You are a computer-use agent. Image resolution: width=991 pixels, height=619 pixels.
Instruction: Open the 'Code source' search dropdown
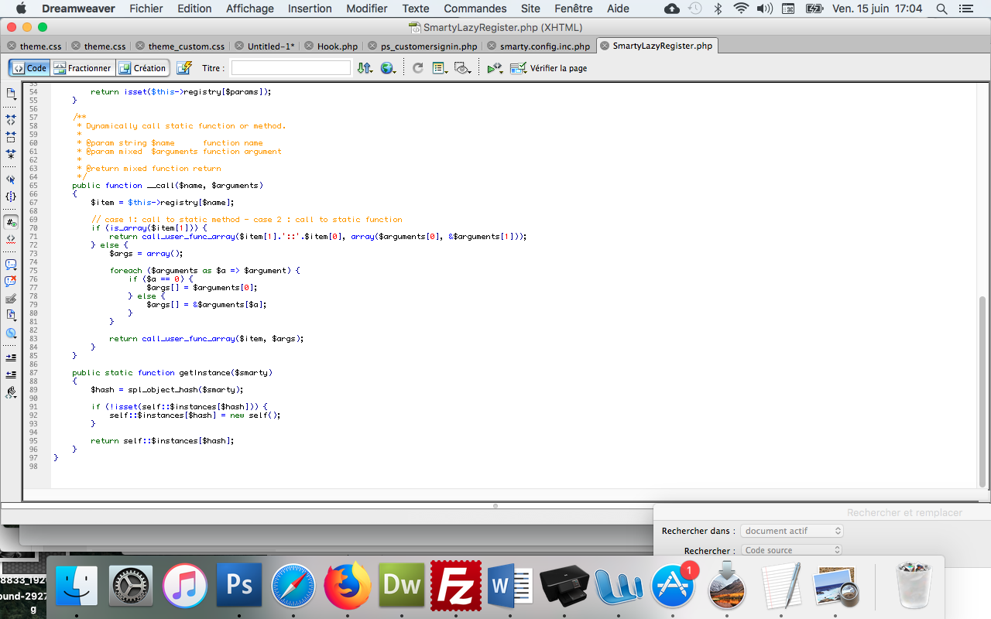pyautogui.click(x=791, y=550)
